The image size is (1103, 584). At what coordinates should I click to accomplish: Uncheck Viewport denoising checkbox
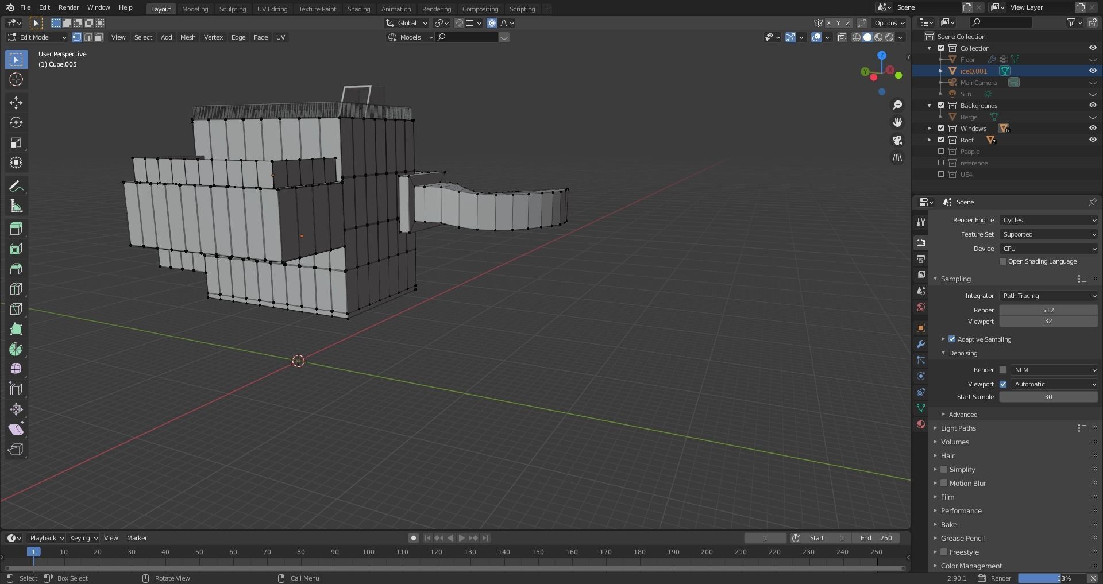pos(1003,385)
